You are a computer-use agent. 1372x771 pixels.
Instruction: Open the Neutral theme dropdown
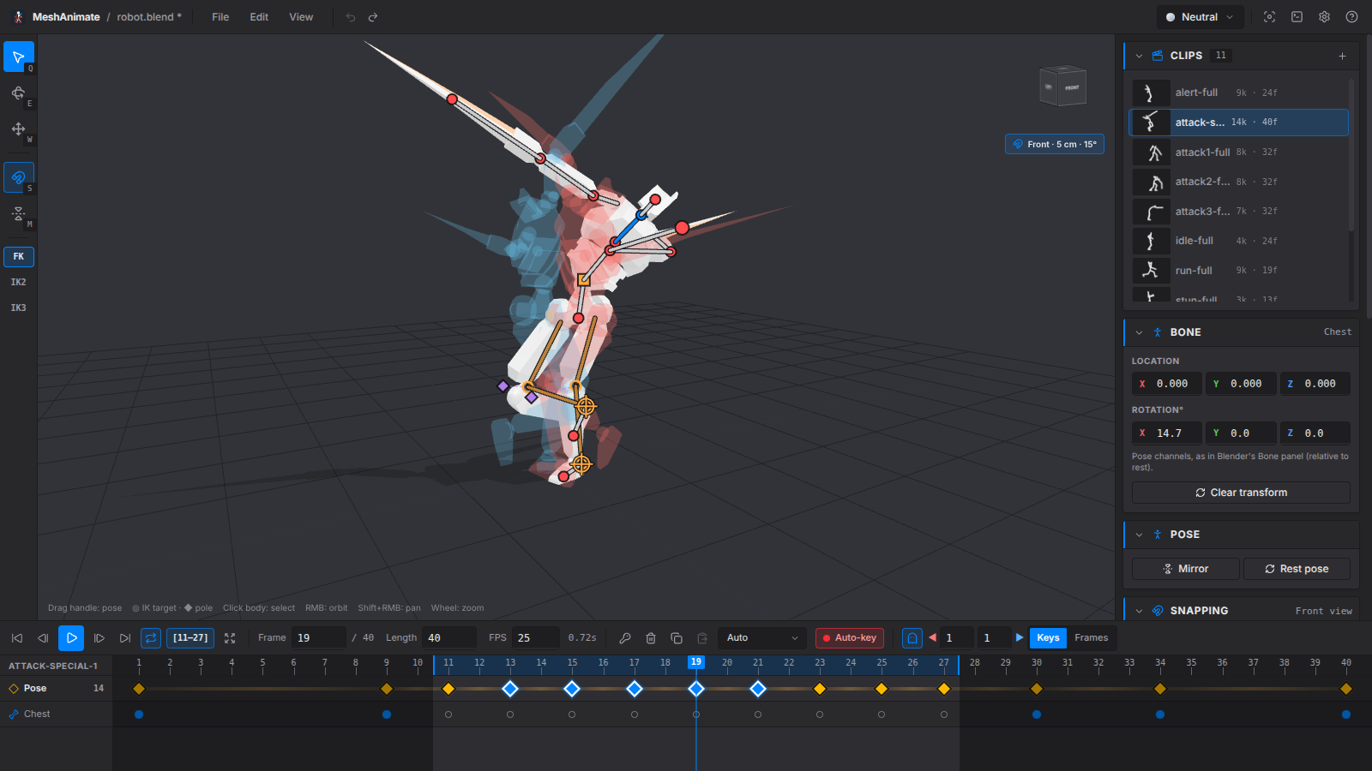tap(1200, 17)
